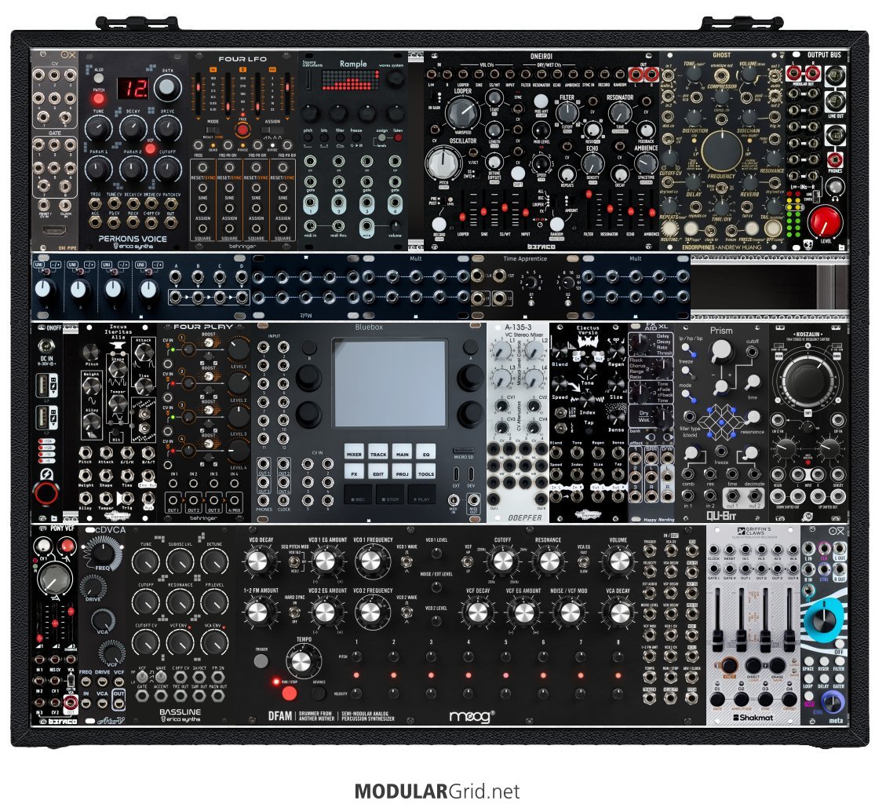Flip the Four LFO ASSIGN switch
Screen dimensions: 875x808
(272, 130)
